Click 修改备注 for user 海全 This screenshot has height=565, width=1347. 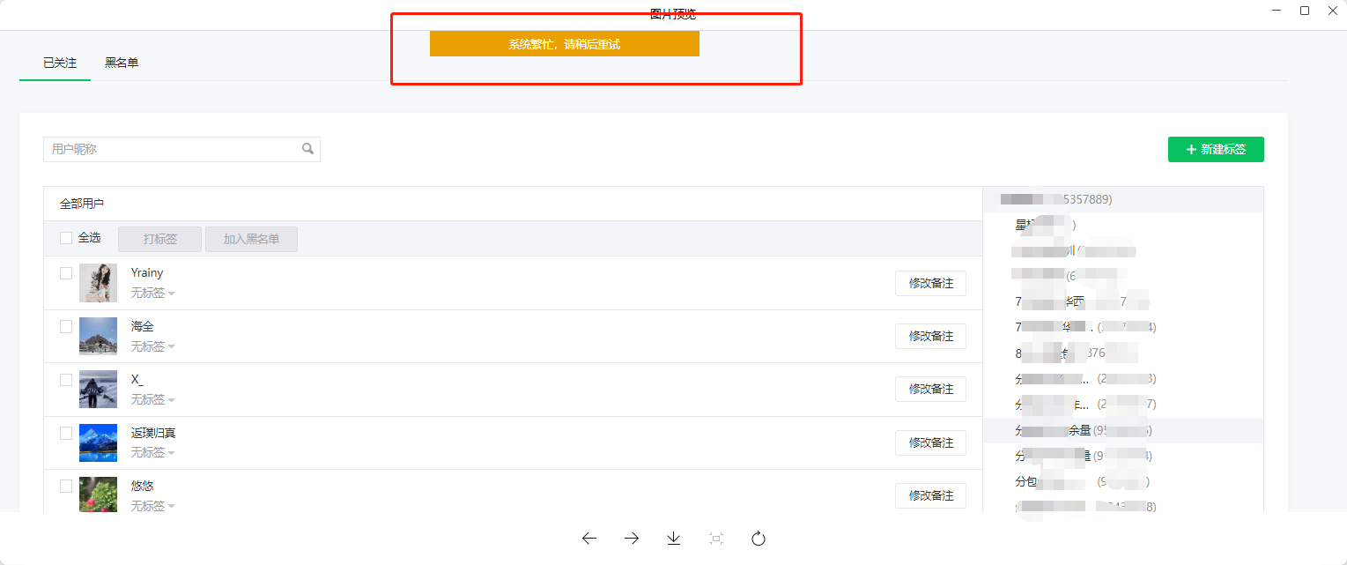click(x=930, y=336)
